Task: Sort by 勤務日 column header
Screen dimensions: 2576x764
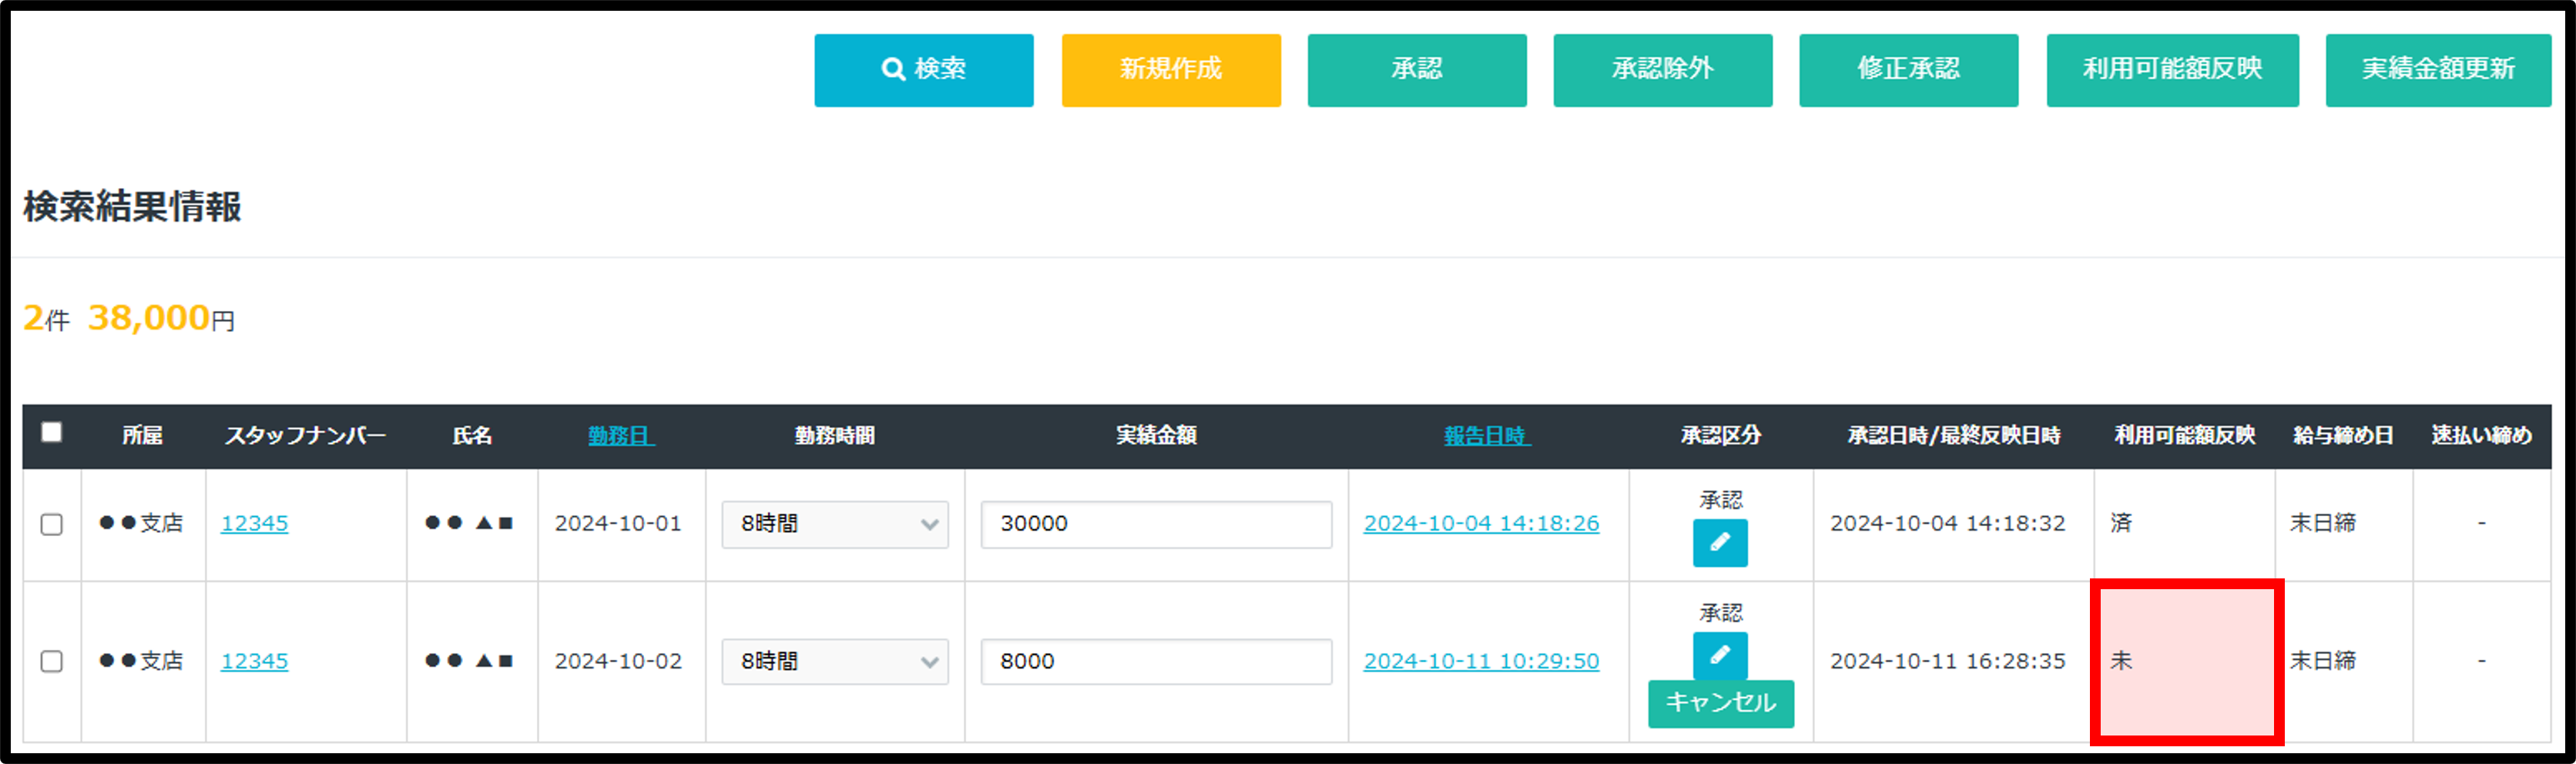Action: coord(620,436)
